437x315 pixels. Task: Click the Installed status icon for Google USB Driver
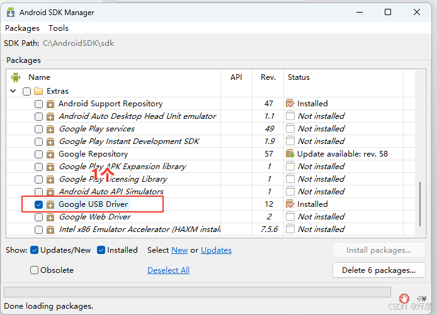click(290, 204)
